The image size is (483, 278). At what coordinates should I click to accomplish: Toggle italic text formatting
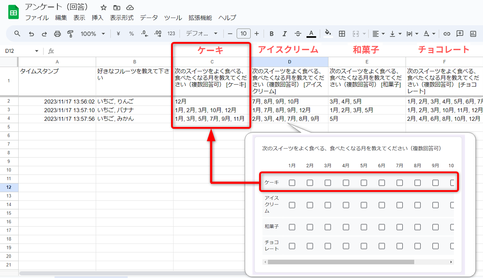(285, 34)
